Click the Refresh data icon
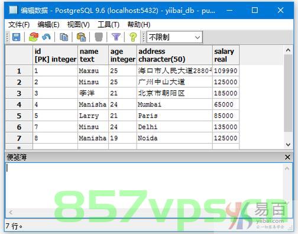Image resolution: width=298 pixels, height=234 pixels. point(34,37)
